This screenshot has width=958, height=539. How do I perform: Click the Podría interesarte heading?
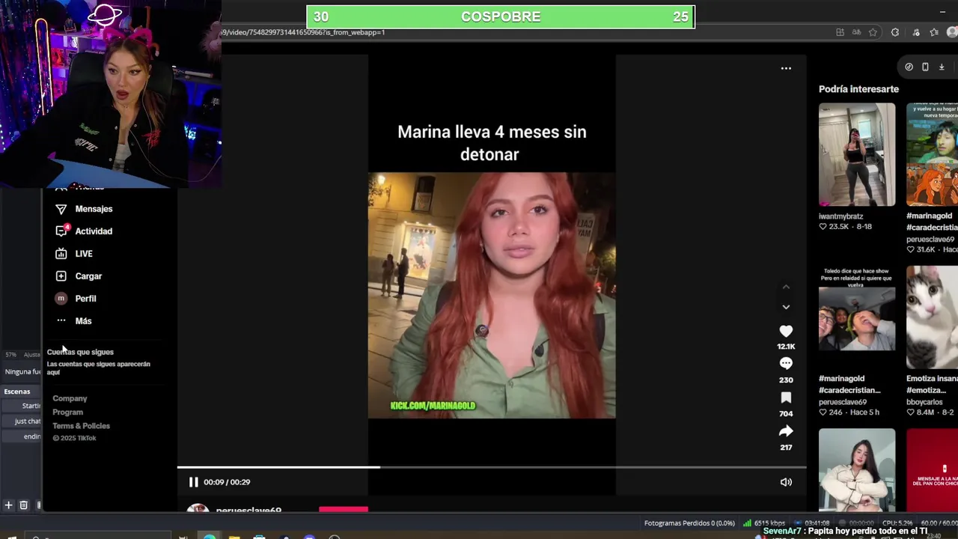[x=858, y=89]
